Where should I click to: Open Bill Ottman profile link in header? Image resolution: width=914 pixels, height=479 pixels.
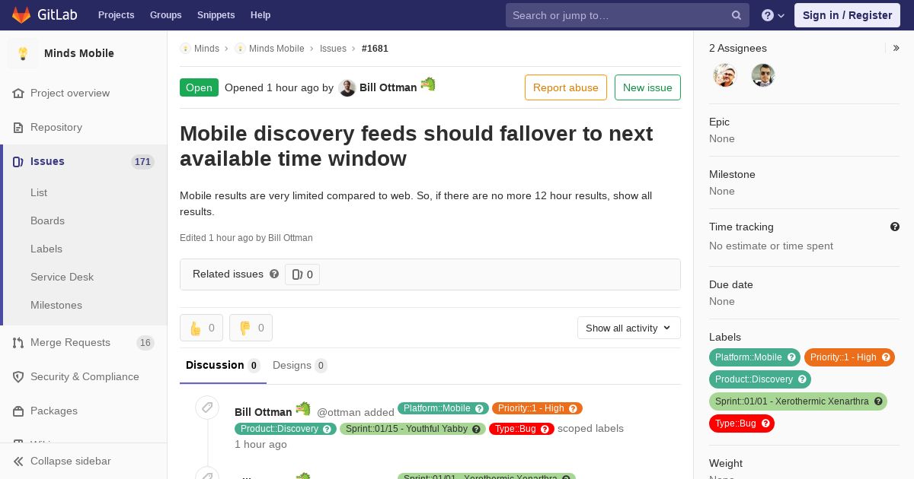[x=388, y=87]
